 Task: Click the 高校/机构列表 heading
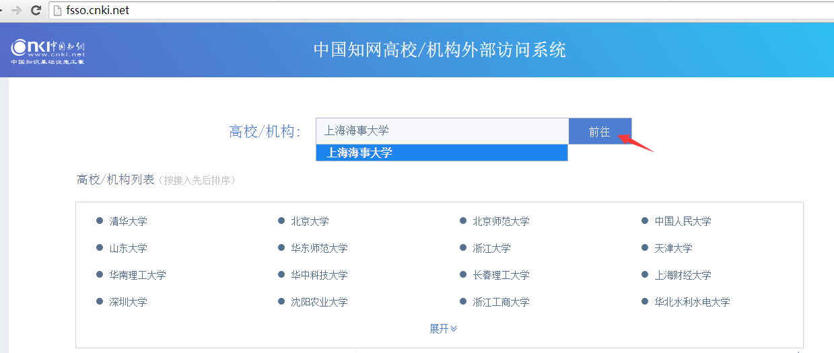coord(115,180)
